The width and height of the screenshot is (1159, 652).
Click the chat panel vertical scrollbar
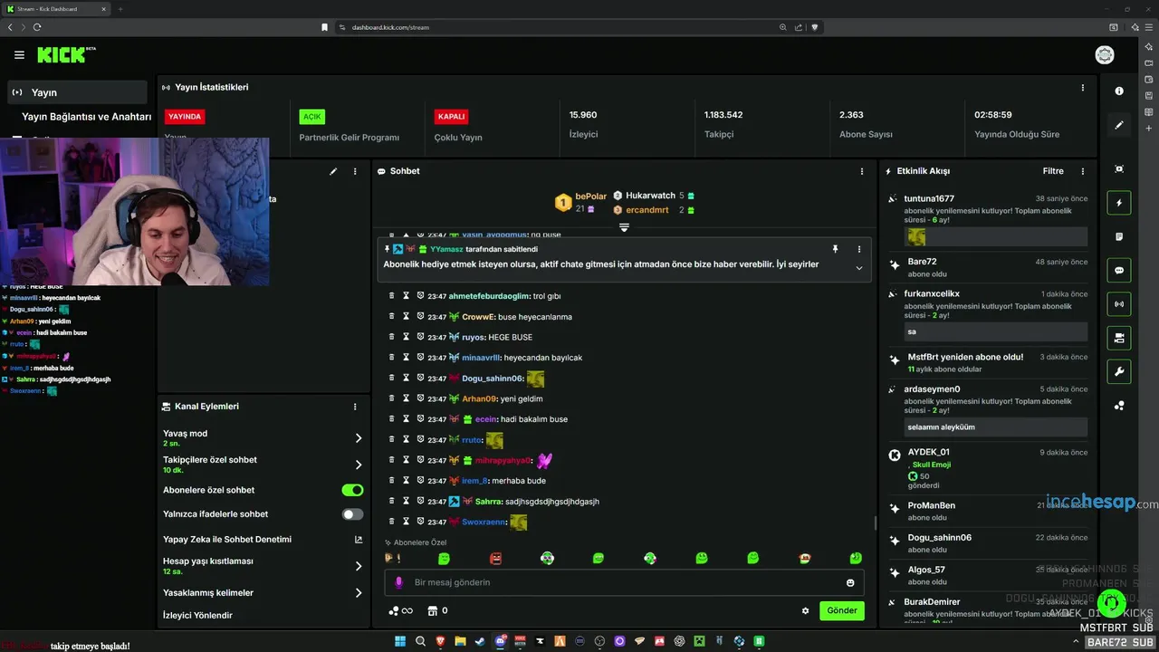(875, 523)
